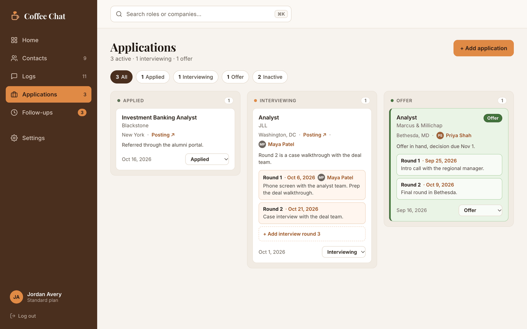
Task: Click the JLL Round 2 Oct 21 entry
Action: pyautogui.click(x=312, y=213)
